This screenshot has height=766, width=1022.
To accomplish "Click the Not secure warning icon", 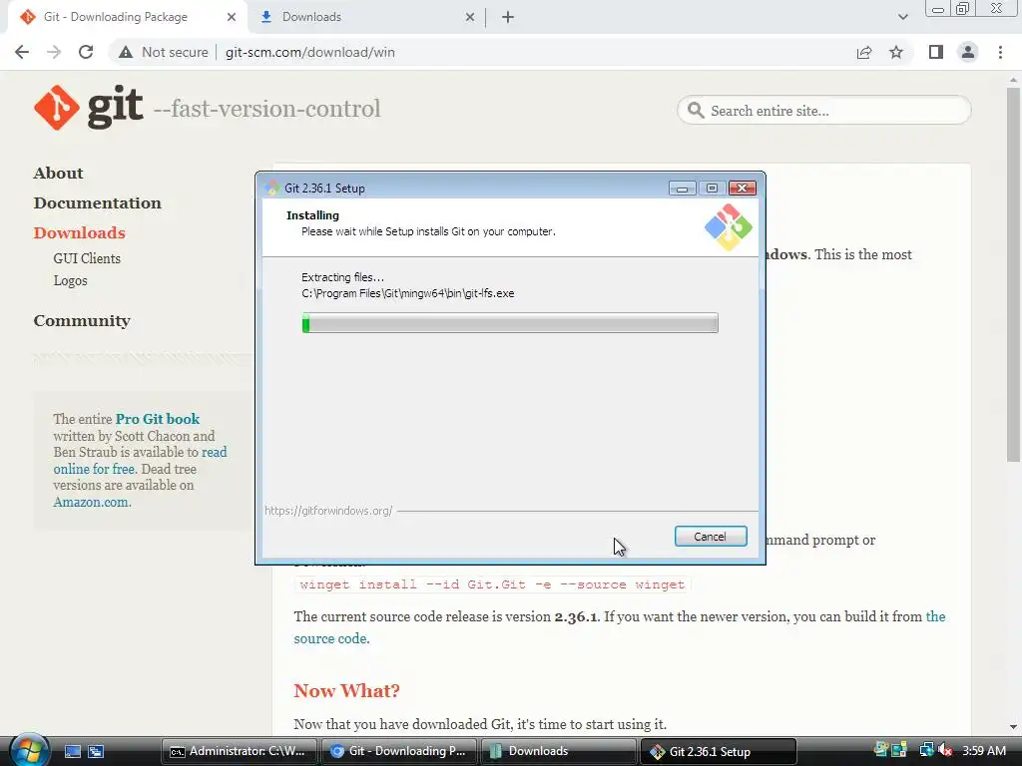I will tap(125, 52).
